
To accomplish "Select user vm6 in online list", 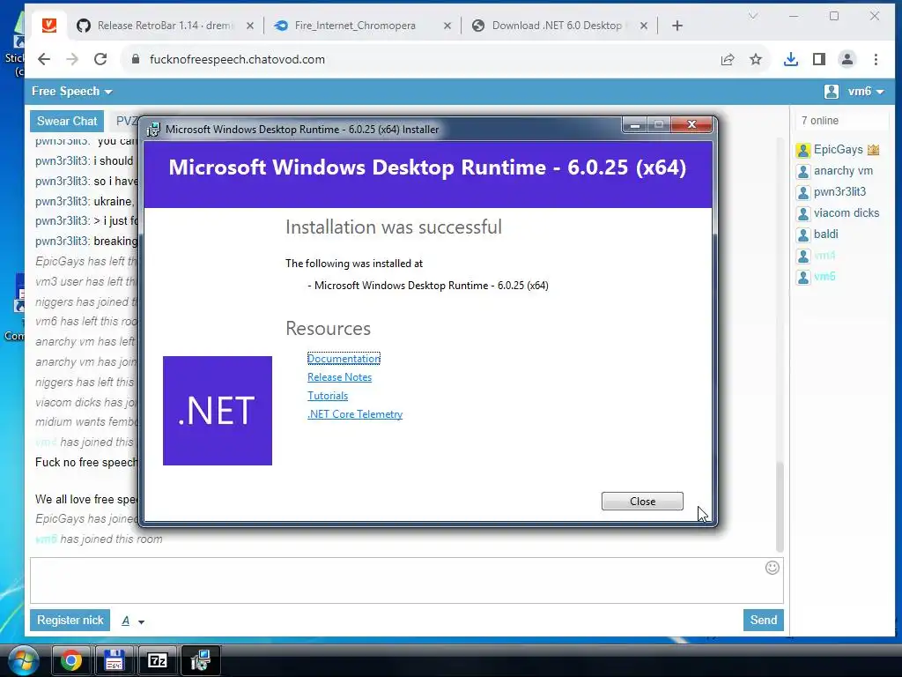I will 824,276.
